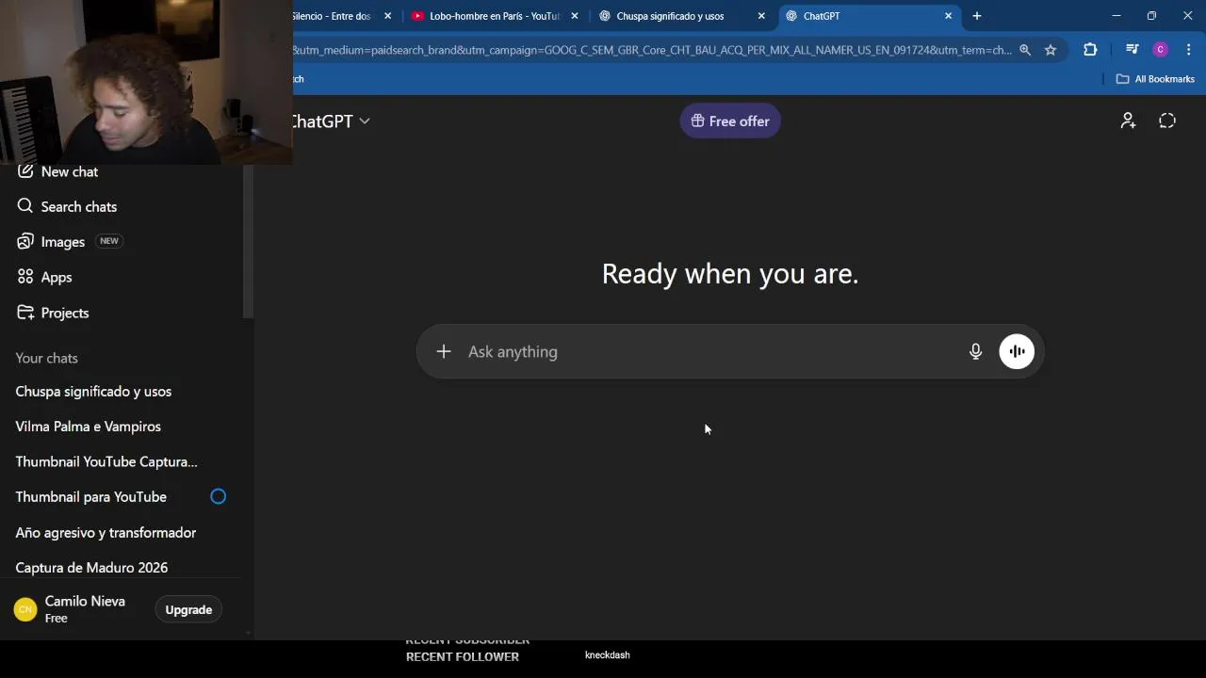Close the Chuspa significado y usos tab
The image size is (1206, 678).
tap(761, 16)
